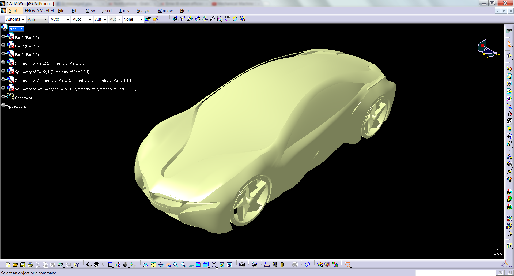This screenshot has width=514, height=276.
Task: Click the Measure Inertia weight icon
Action: pos(282,265)
